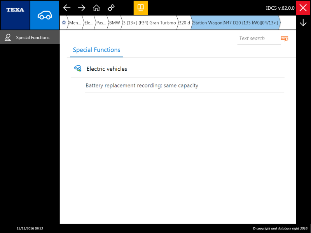Go forward with the right arrow
Screen dimensions: 311x233
pos(82,8)
